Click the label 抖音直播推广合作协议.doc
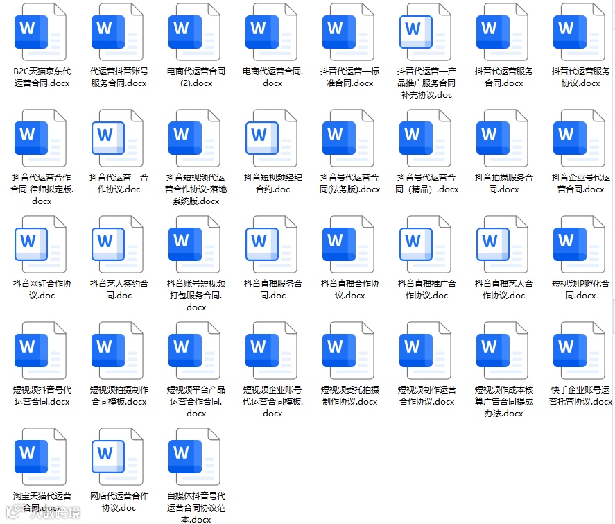The height and width of the screenshot is (524, 615). coord(426,289)
